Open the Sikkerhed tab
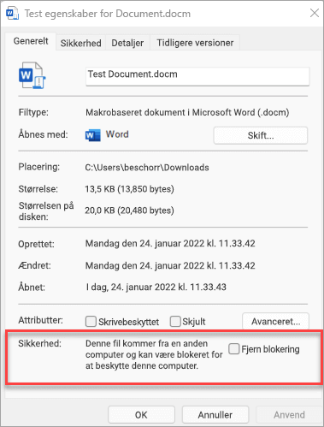Image resolution: width=324 pixels, height=427 pixels. 80,43
